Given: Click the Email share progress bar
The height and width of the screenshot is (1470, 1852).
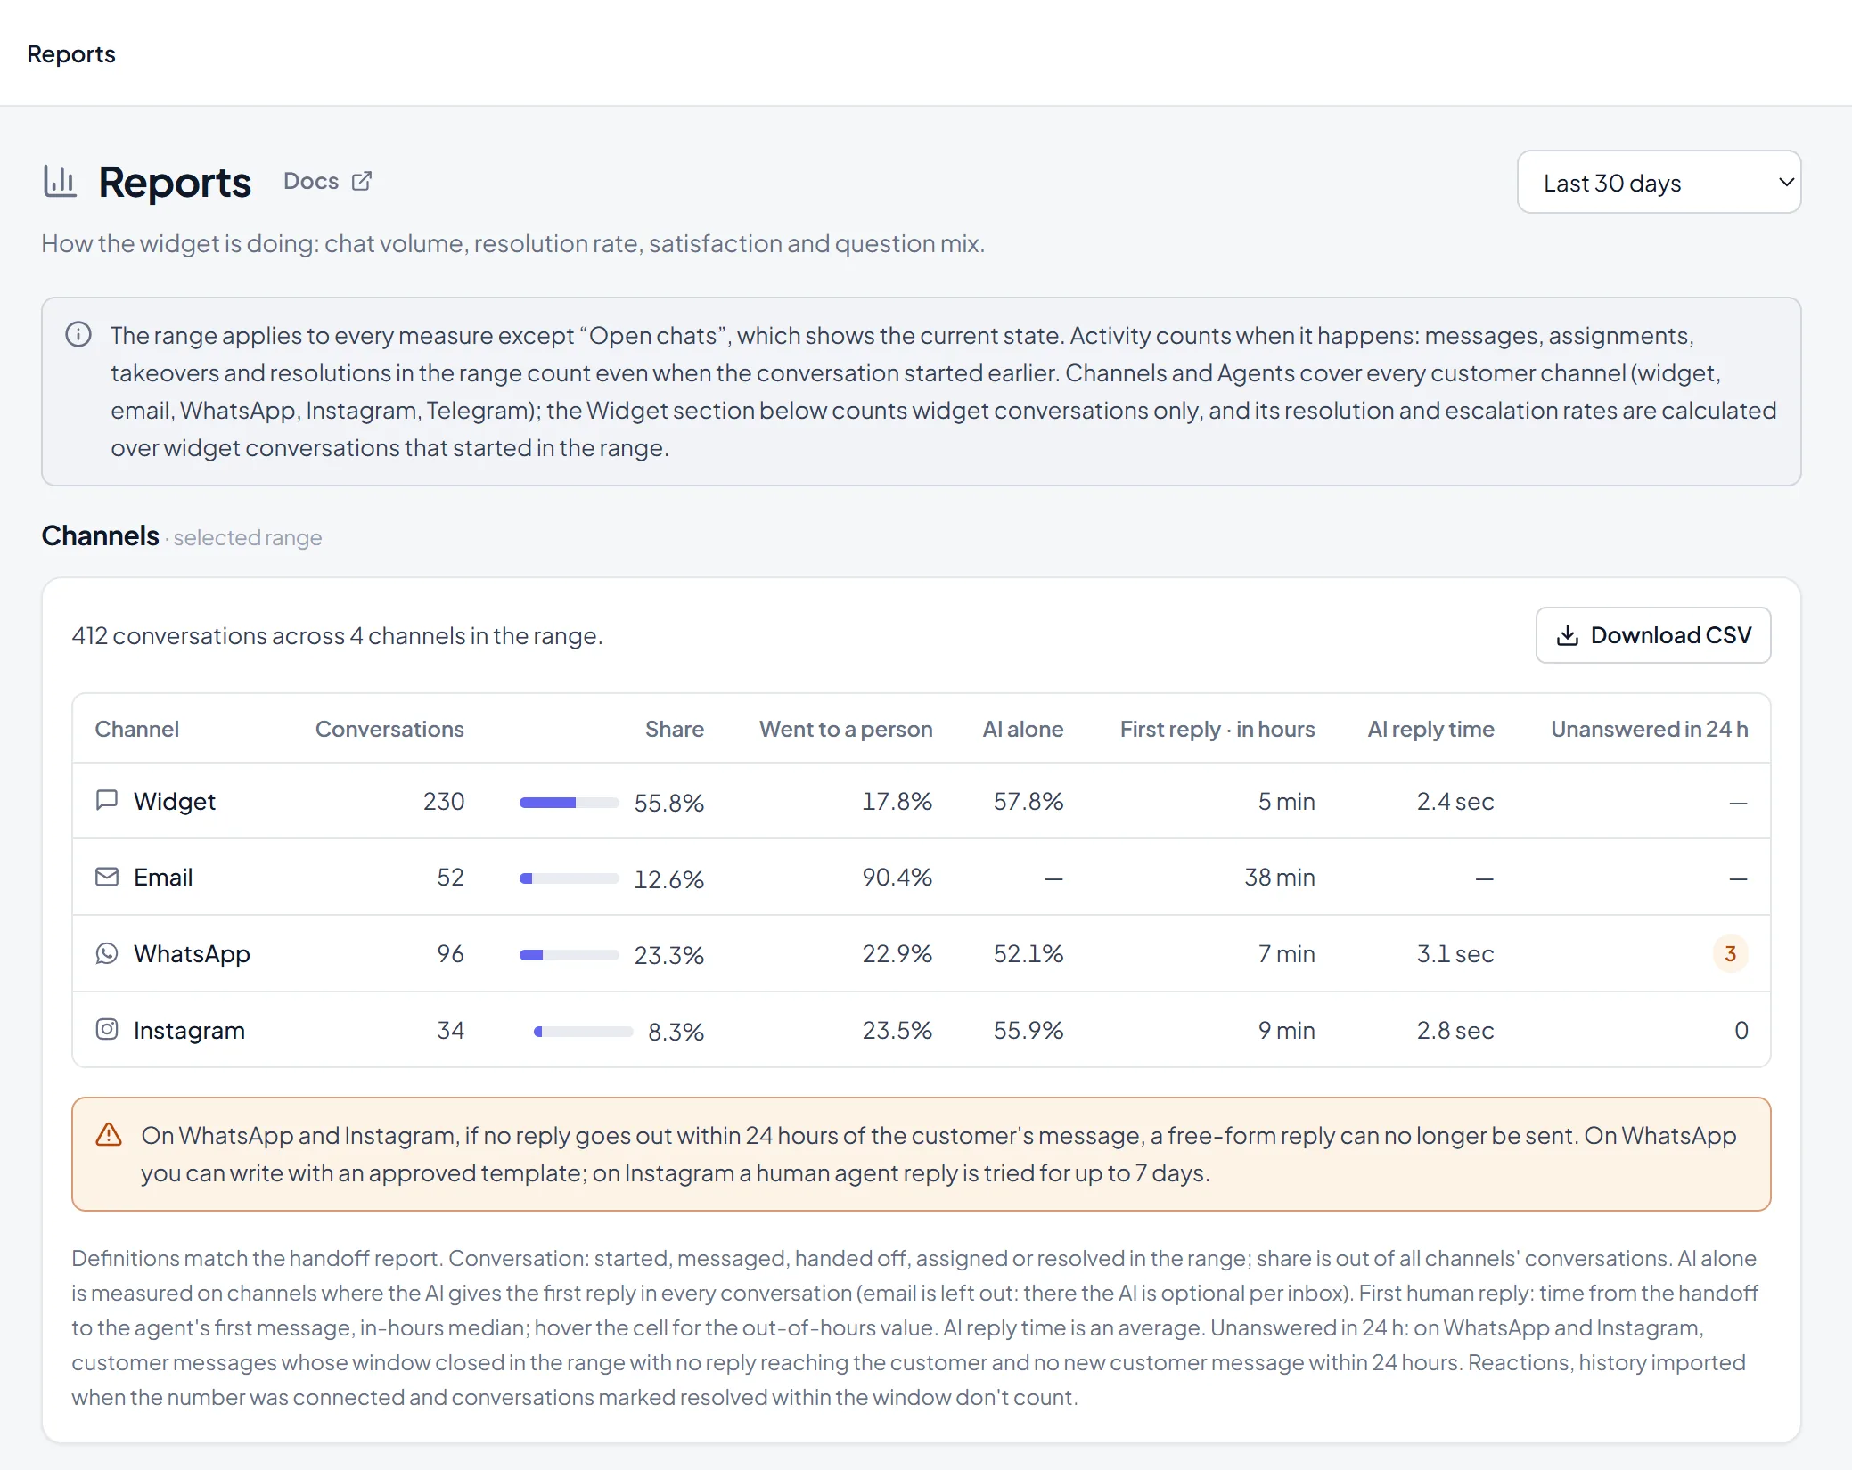Looking at the screenshot, I should point(570,878).
